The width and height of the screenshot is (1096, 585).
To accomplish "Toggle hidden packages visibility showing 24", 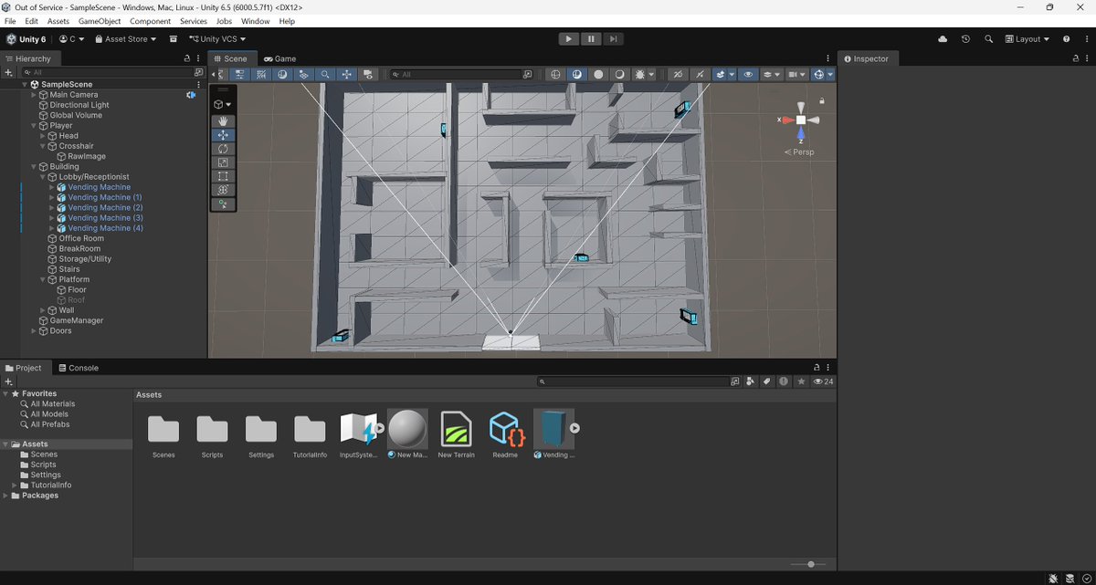I will pos(823,381).
